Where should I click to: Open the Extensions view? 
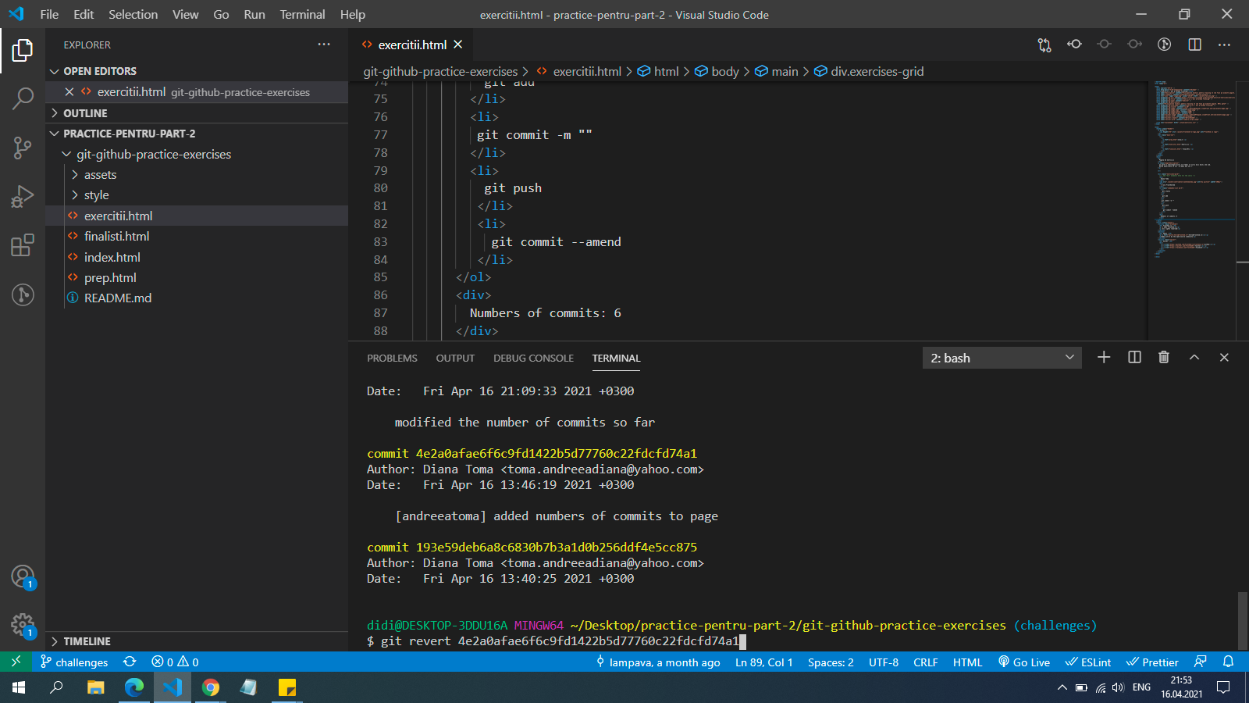pos(23,245)
